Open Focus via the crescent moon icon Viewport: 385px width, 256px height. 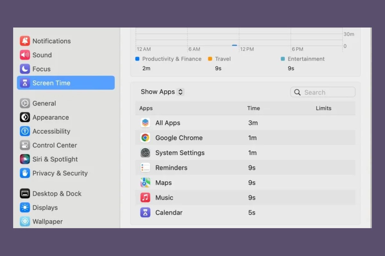[x=25, y=69]
